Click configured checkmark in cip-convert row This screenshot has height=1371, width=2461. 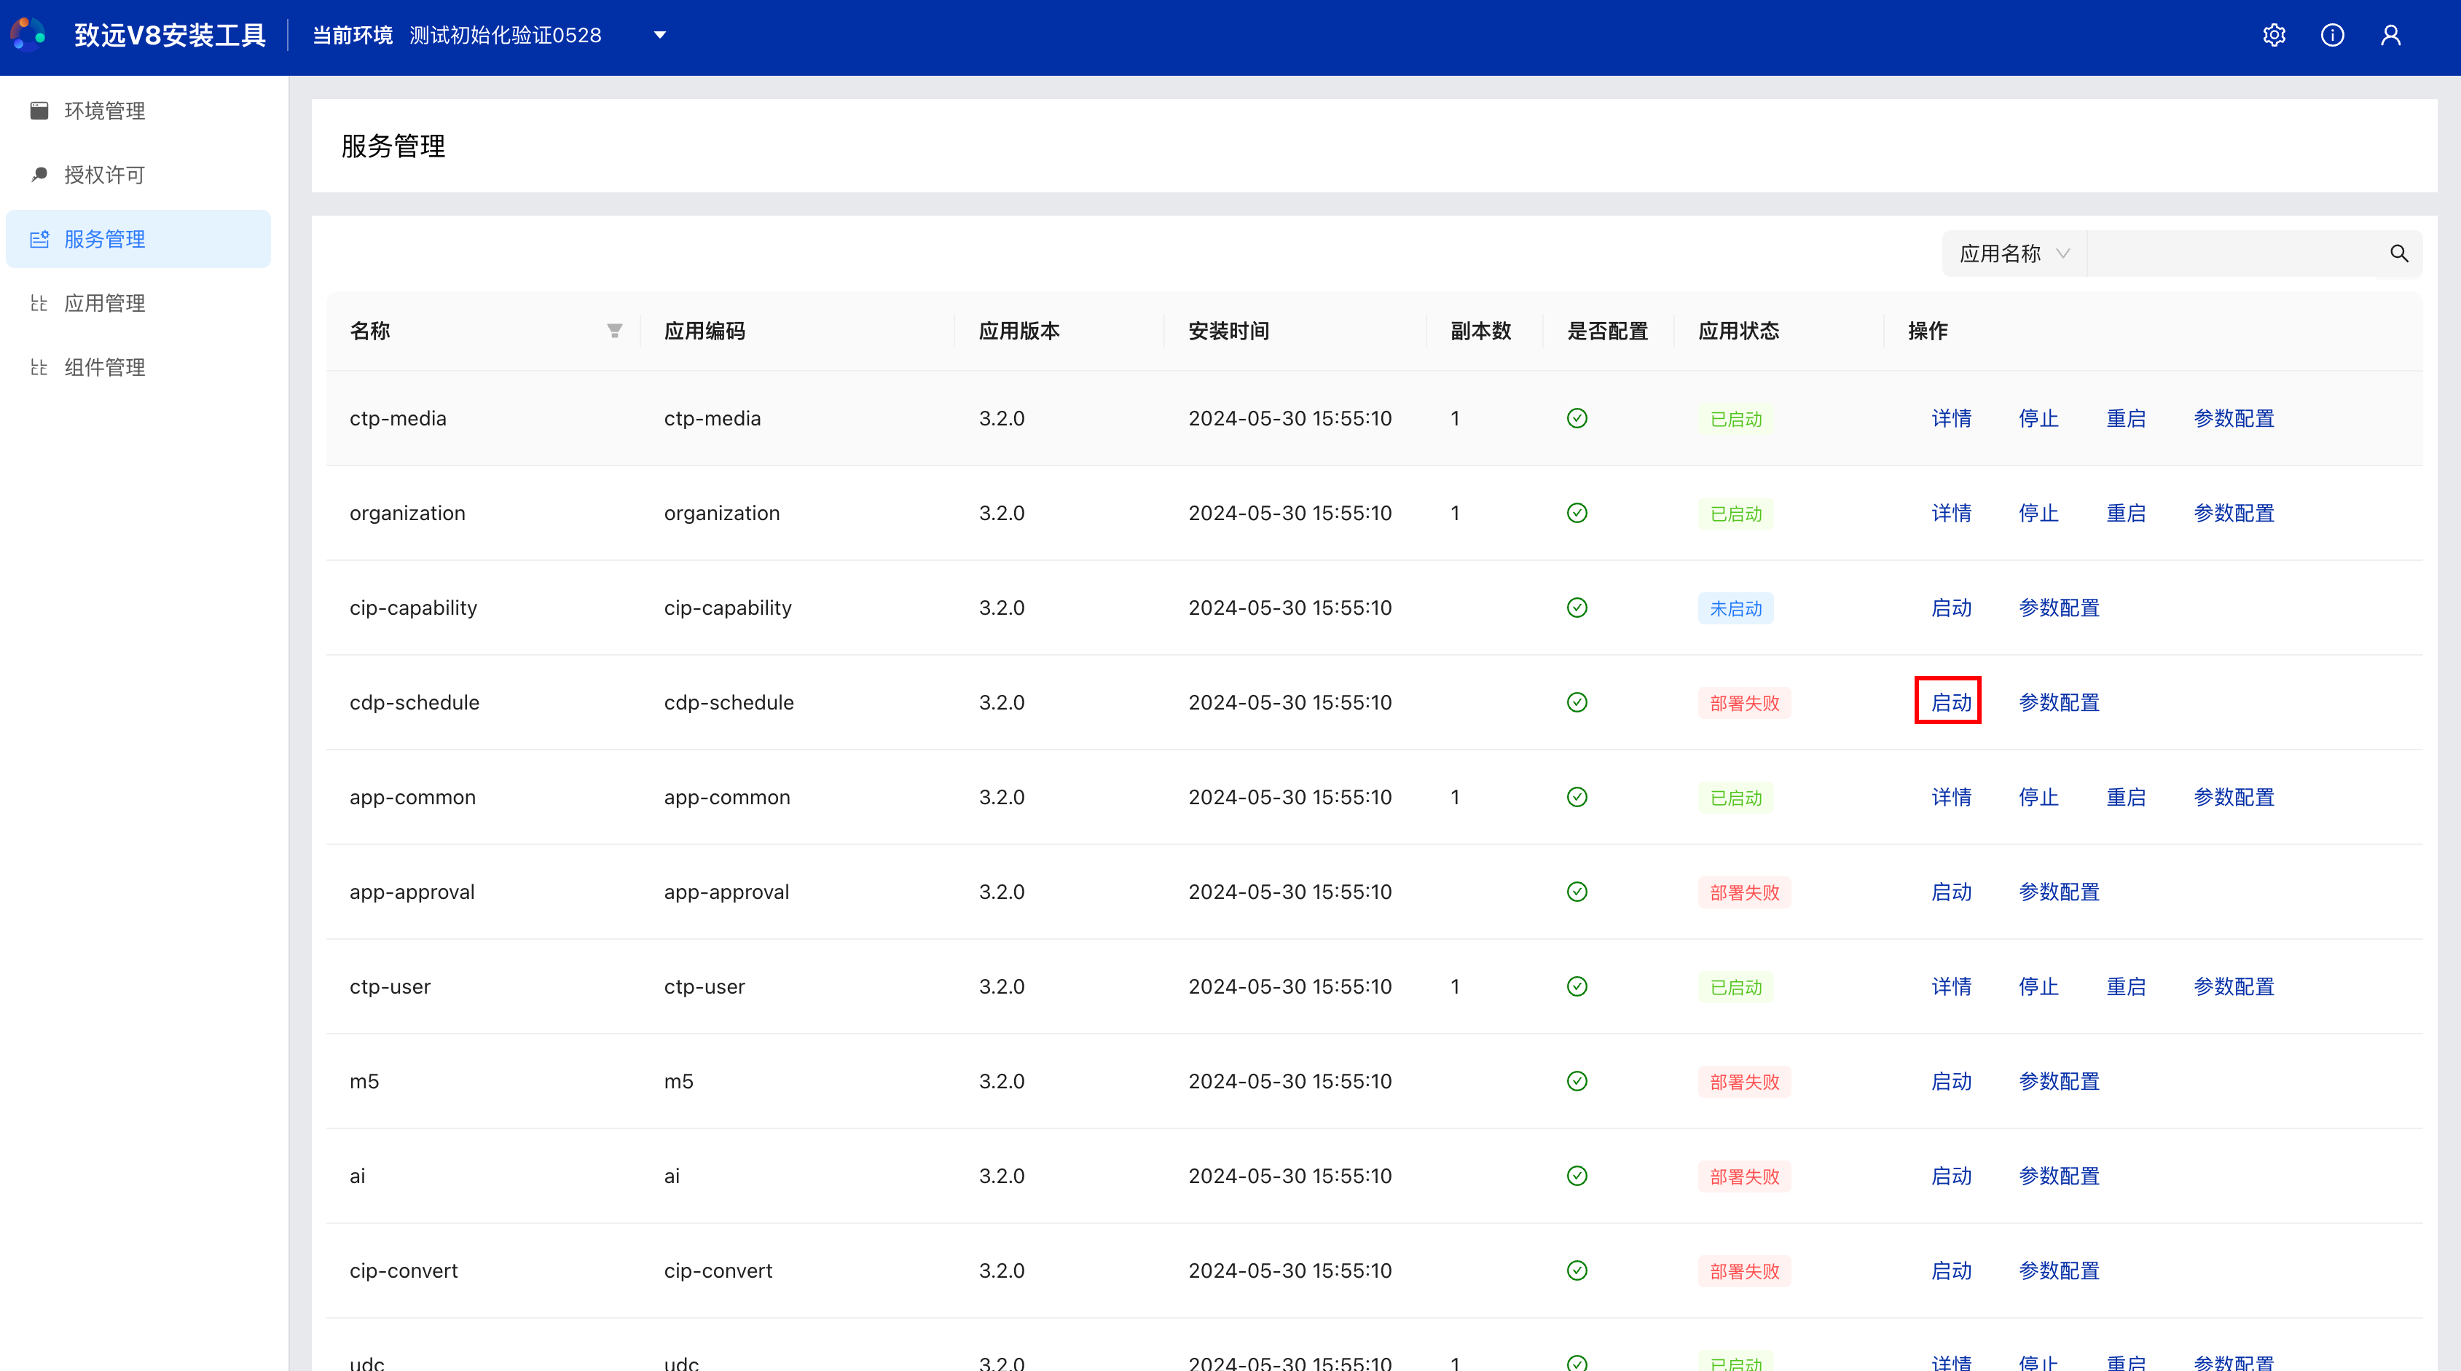pos(1577,1270)
